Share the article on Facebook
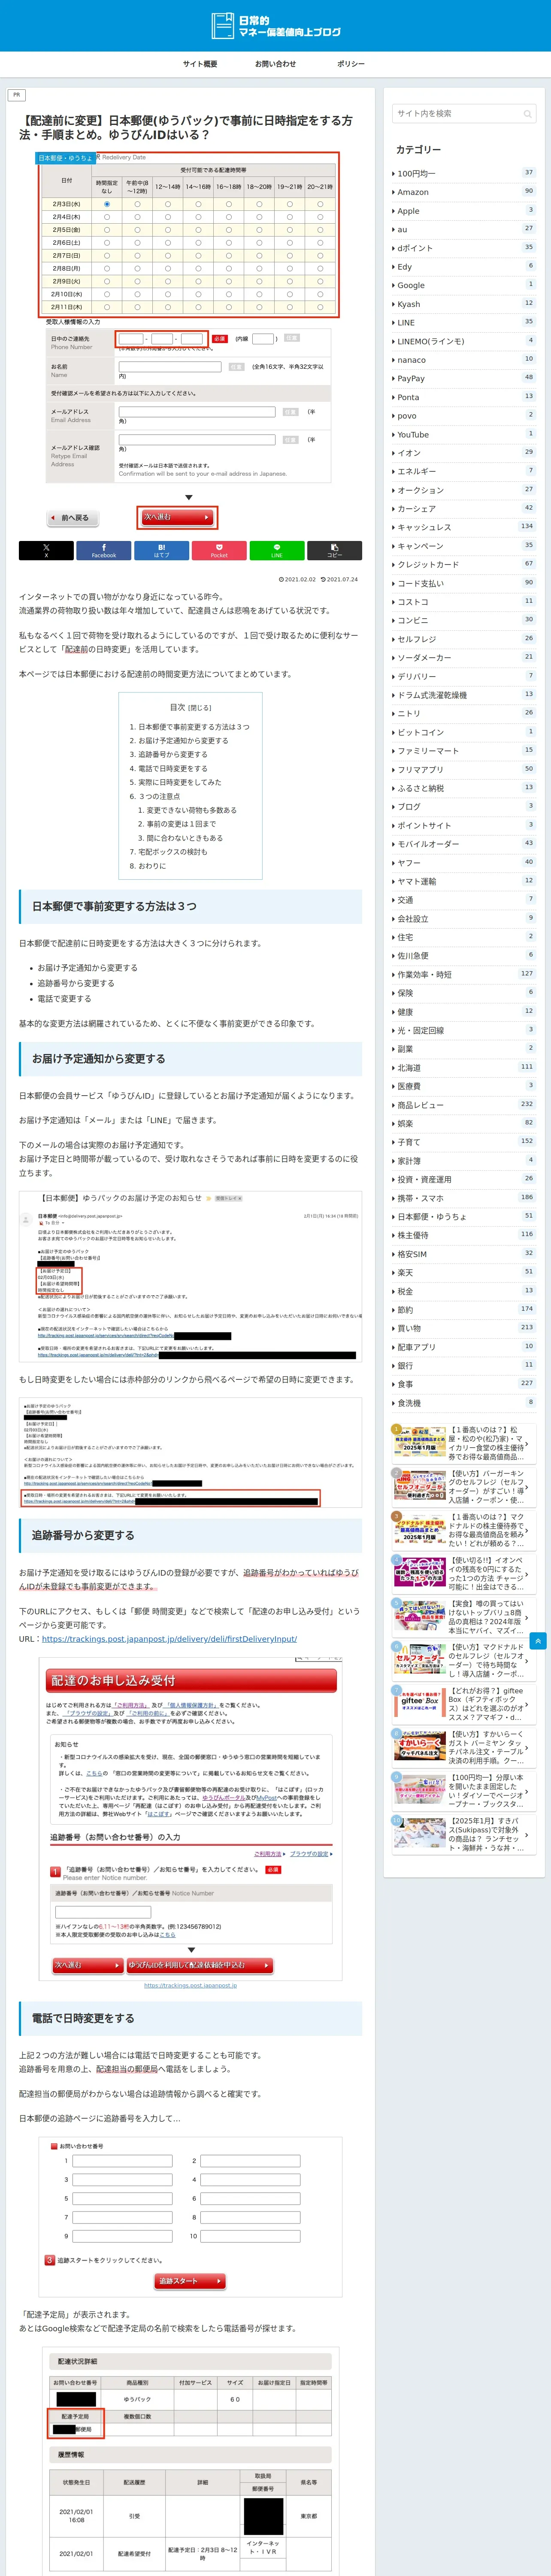Viewport: 551px width, 2576px height. (x=104, y=550)
